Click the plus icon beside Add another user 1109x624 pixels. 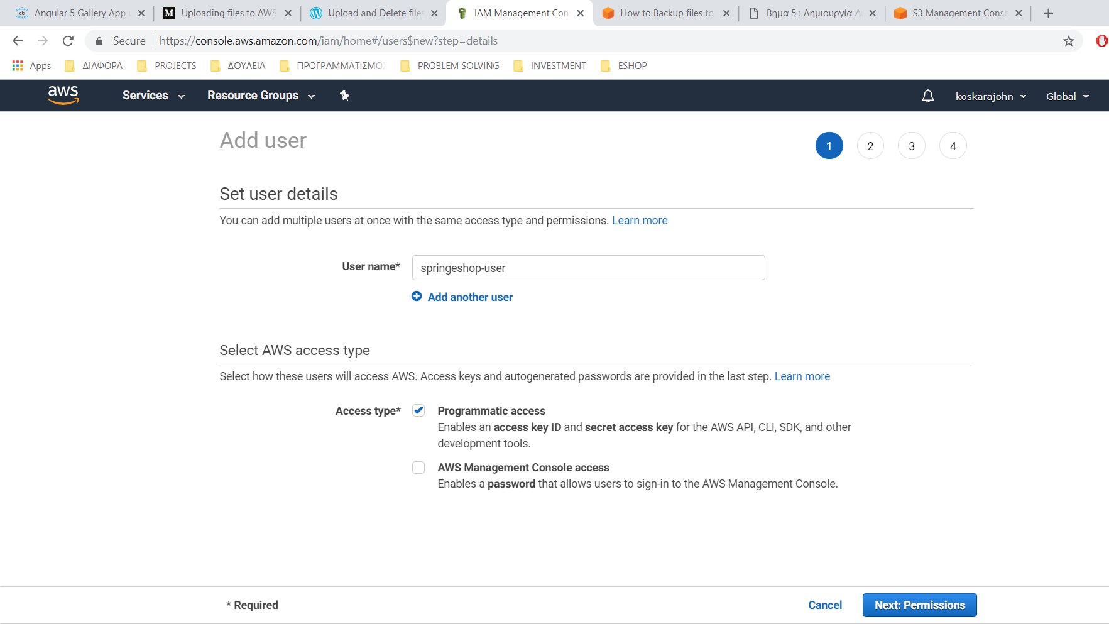tap(417, 296)
